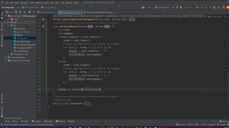Open Search Everywhere magnifier icon
The height and width of the screenshot is (128, 229).
(x=224, y=7)
